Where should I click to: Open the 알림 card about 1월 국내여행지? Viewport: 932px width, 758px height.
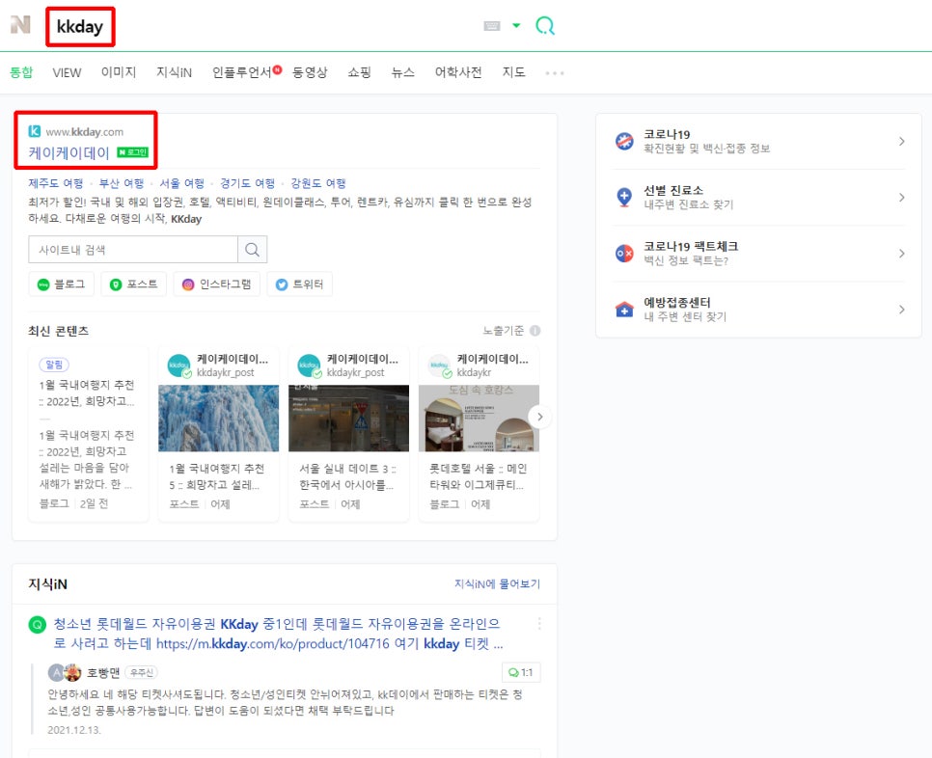click(x=89, y=434)
